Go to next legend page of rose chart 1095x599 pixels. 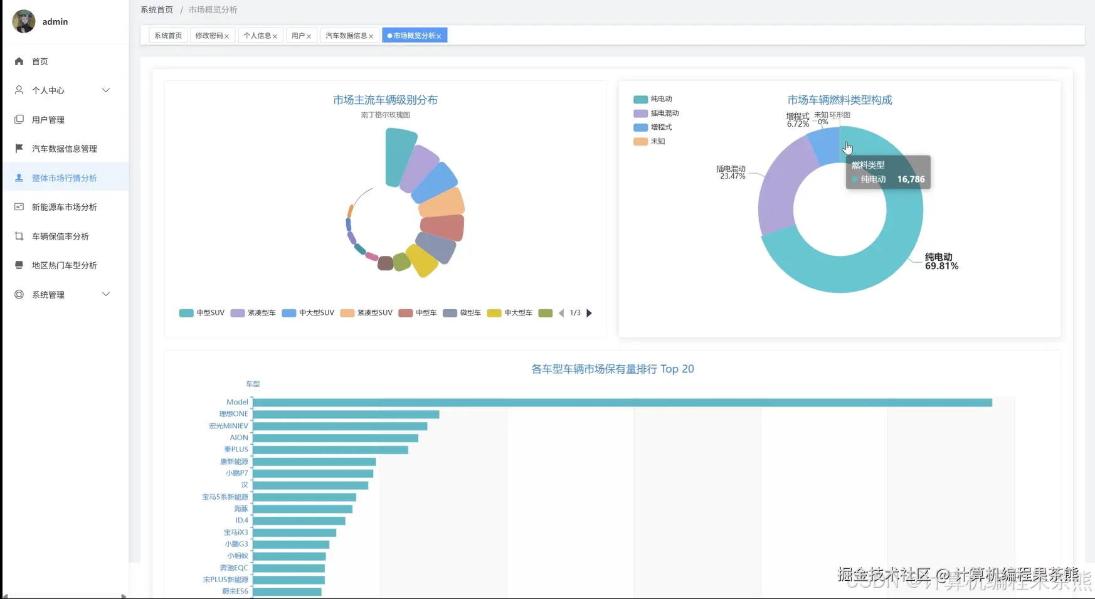[589, 313]
